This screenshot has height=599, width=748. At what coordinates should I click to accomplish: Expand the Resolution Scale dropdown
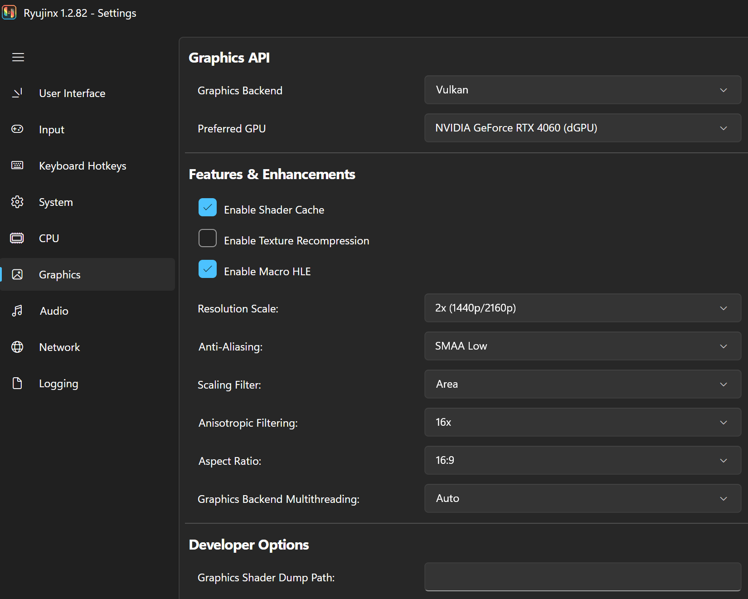(x=582, y=308)
